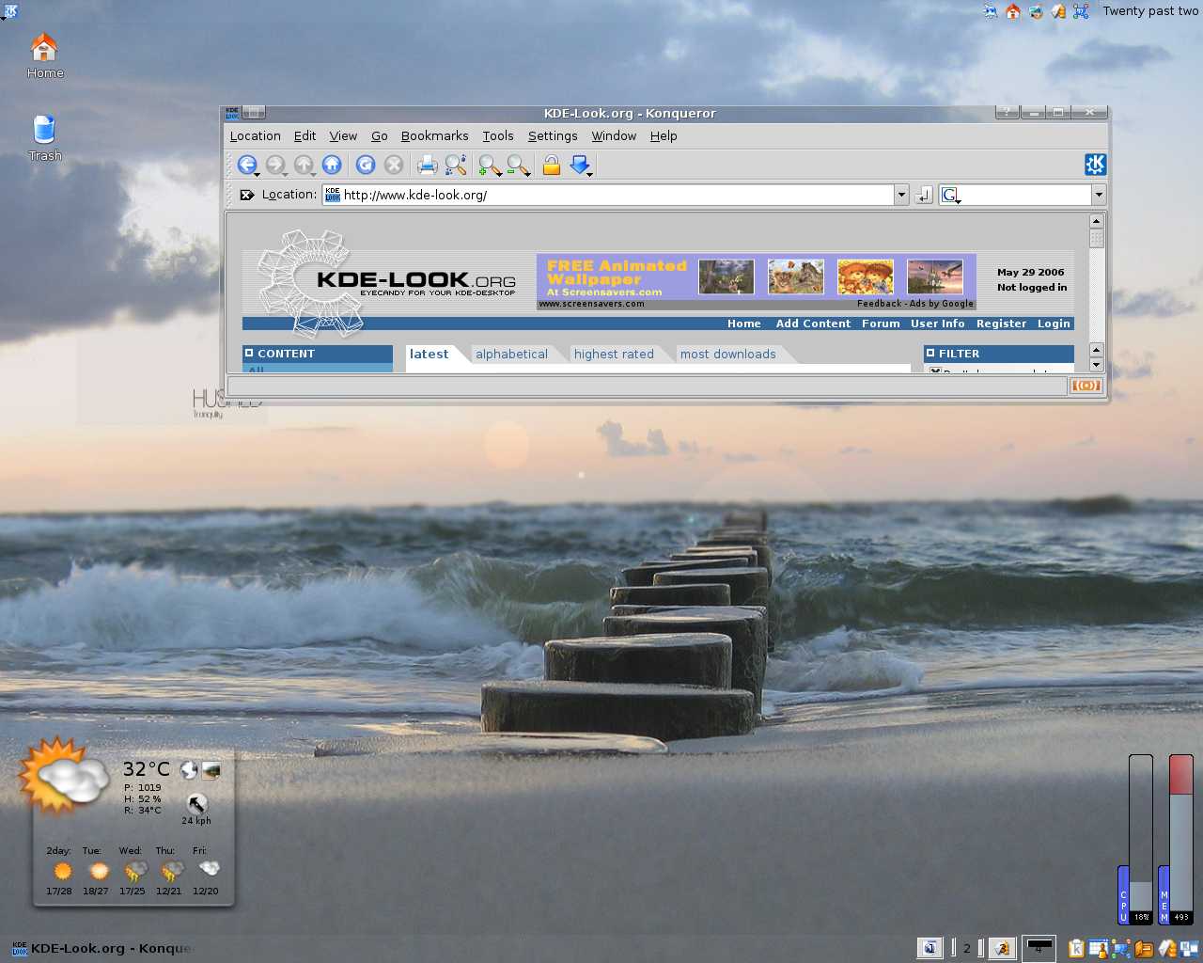
Task: Click the KDE gear throbber in the toolbar
Action: point(1095,165)
